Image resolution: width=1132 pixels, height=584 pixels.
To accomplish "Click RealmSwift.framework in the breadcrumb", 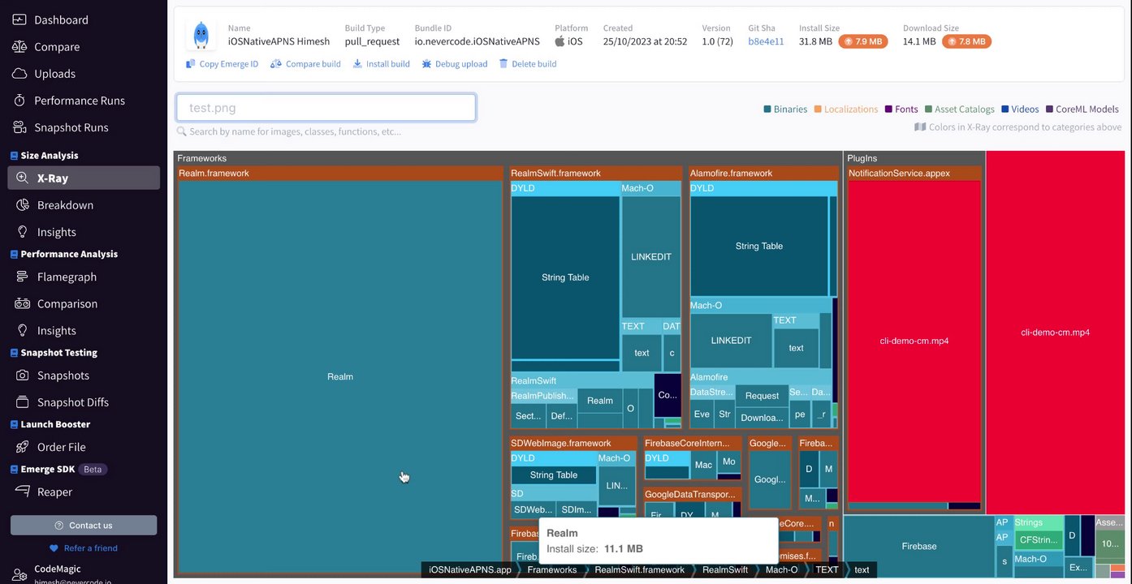I will (x=640, y=570).
